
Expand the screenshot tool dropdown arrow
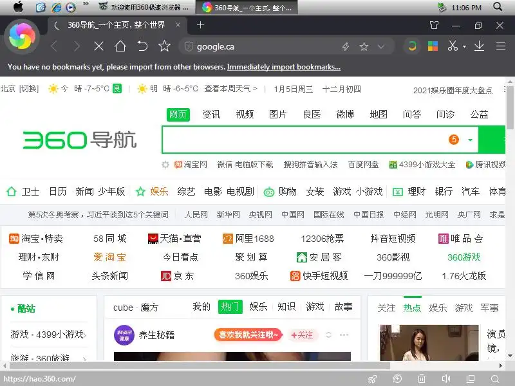(464, 46)
